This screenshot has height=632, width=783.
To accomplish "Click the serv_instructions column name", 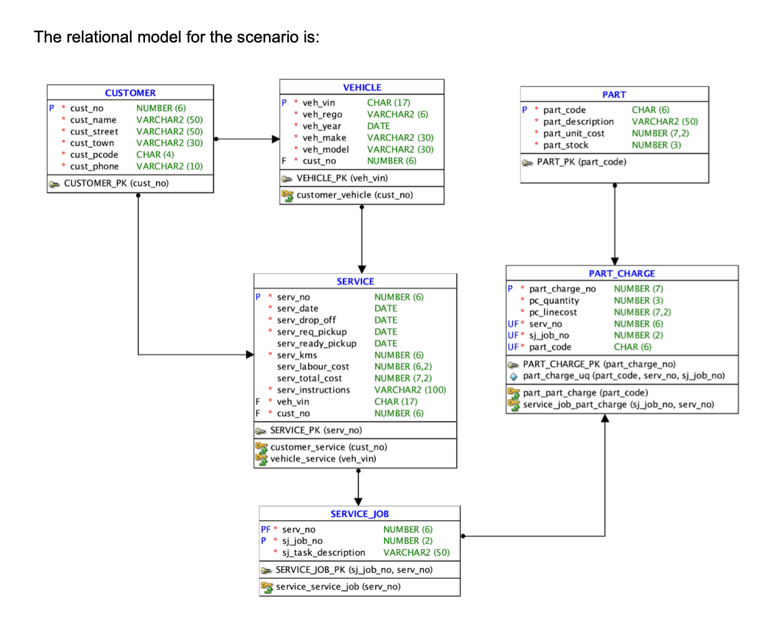I will (313, 390).
